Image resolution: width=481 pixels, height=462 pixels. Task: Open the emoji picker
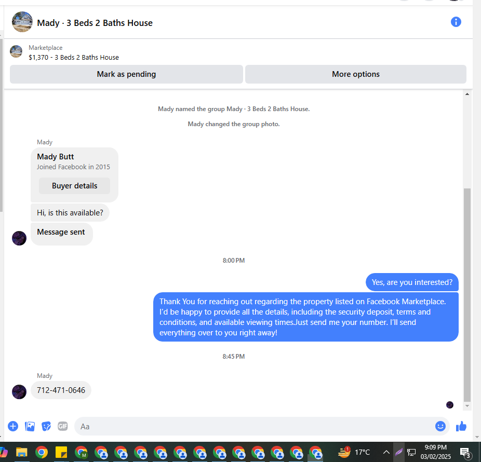(440, 426)
